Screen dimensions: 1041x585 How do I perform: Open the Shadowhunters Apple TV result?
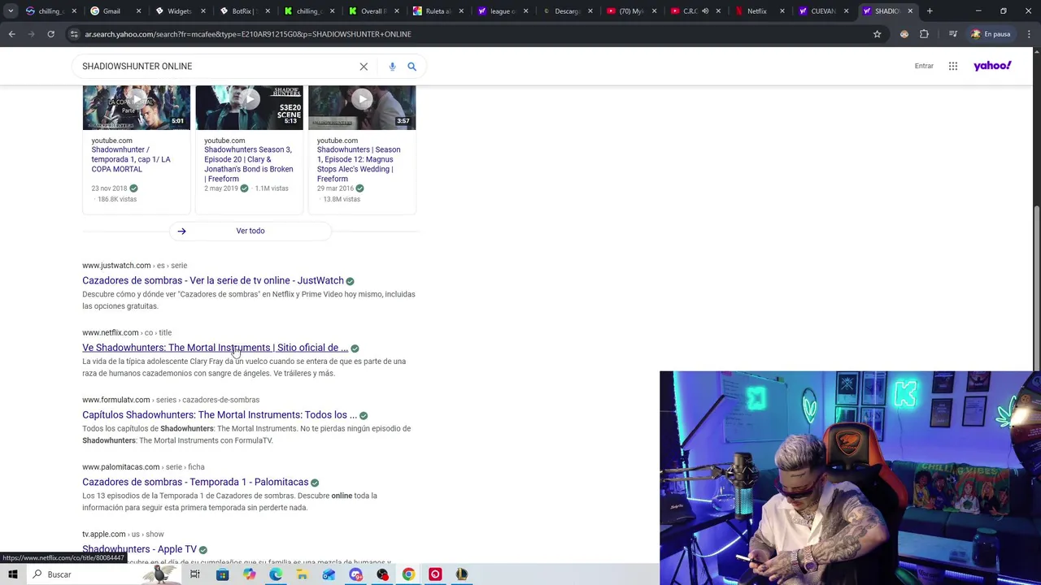pos(139,549)
